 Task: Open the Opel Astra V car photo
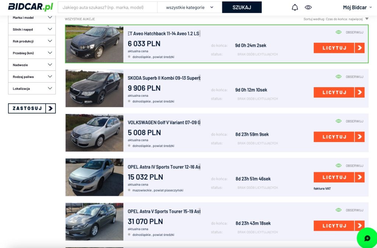coord(95,222)
